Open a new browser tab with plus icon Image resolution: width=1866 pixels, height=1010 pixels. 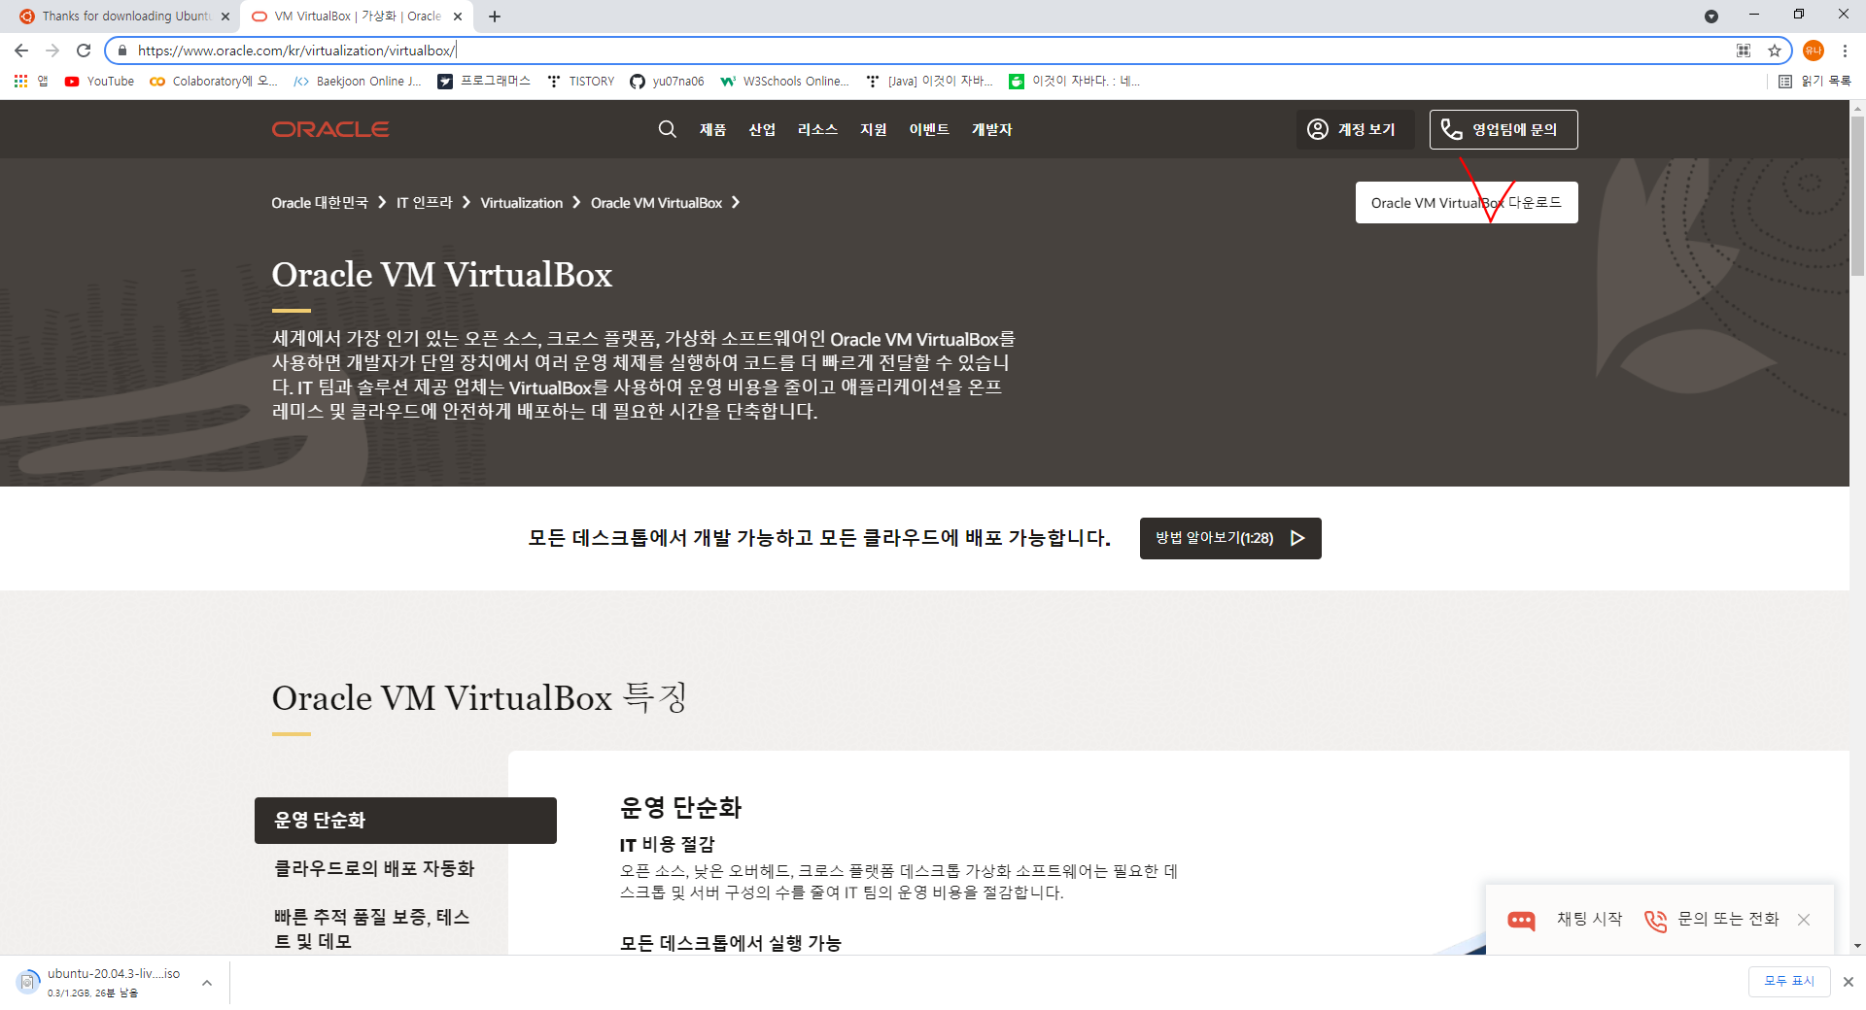click(495, 17)
